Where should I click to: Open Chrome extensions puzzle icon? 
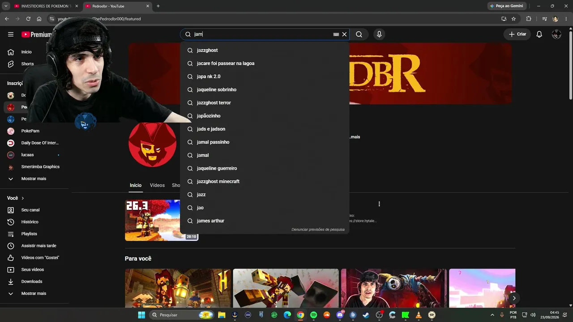529,19
